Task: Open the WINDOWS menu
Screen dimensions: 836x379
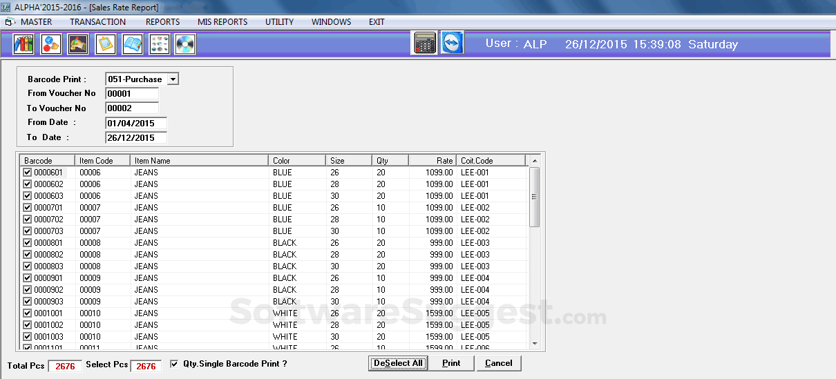Action: (x=331, y=22)
